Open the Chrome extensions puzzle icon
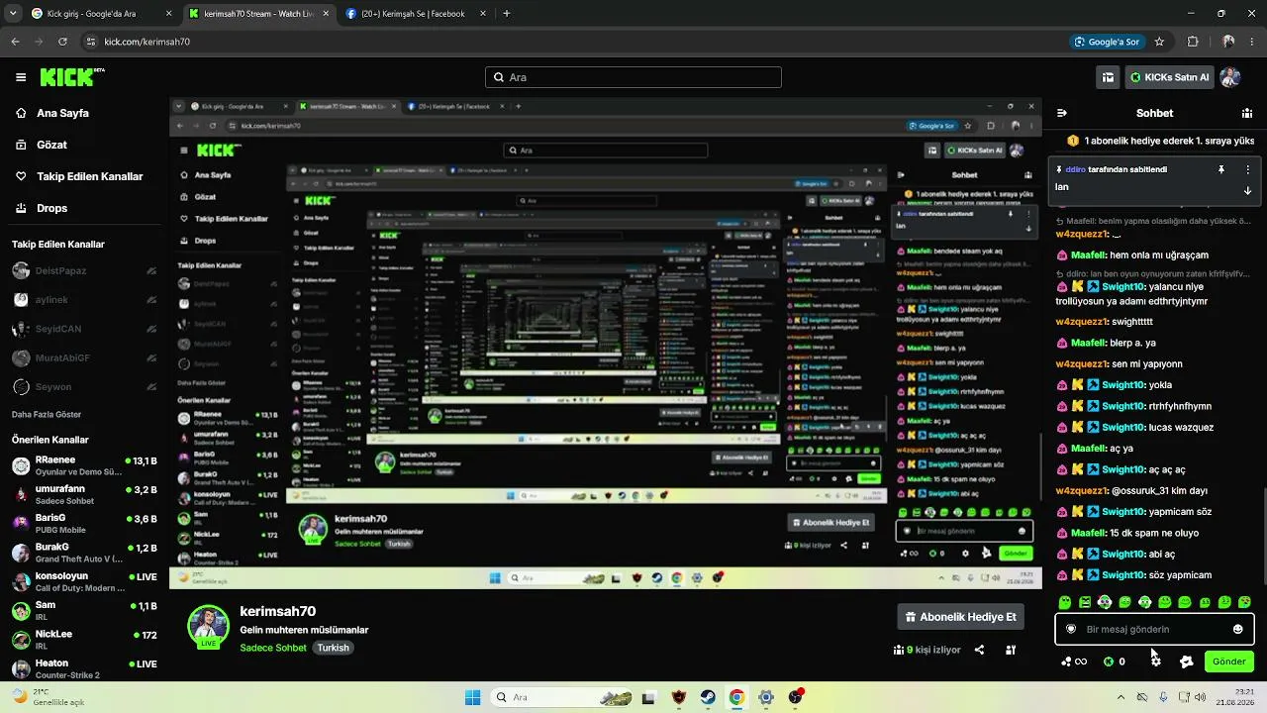 pyautogui.click(x=1193, y=42)
